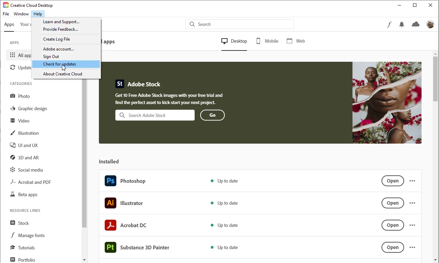439x263 pixels.
Task: Open Illustrator more options ellipsis
Action: (412, 203)
